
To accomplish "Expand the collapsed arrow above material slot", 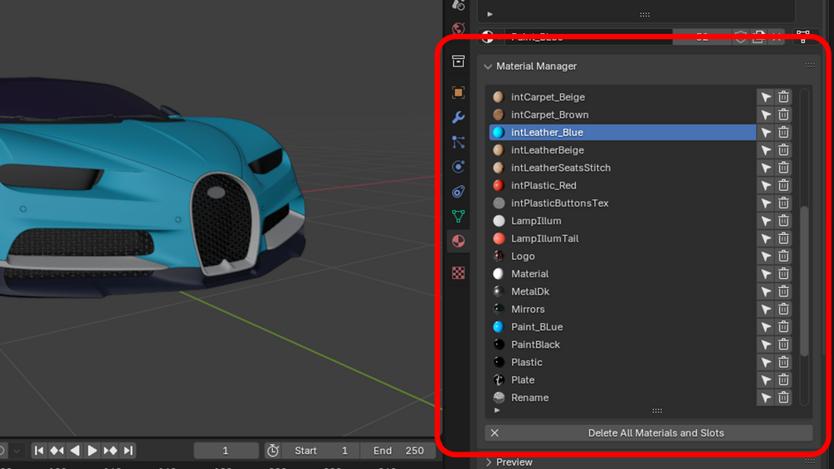I will (x=490, y=14).
